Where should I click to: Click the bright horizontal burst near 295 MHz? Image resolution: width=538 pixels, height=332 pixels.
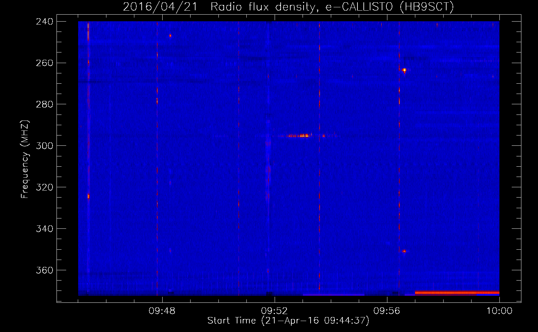299,135
